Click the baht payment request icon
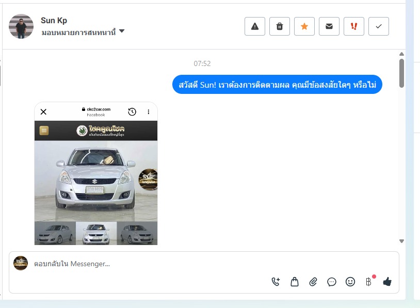Image resolution: width=420 pixels, height=308 pixels. click(x=368, y=282)
